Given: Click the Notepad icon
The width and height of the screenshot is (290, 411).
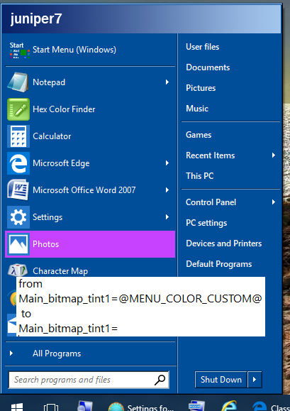Looking at the screenshot, I should (x=18, y=82).
